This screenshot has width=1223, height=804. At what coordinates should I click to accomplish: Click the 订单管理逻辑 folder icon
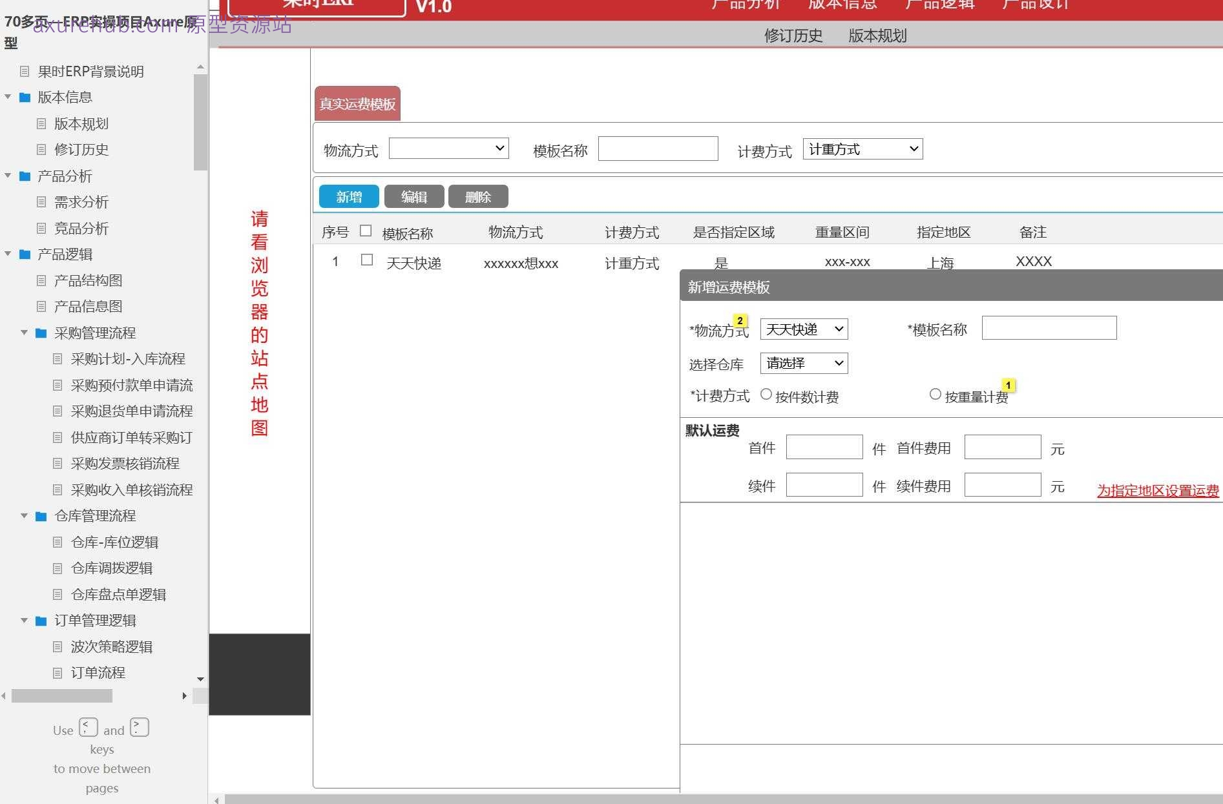pos(41,621)
